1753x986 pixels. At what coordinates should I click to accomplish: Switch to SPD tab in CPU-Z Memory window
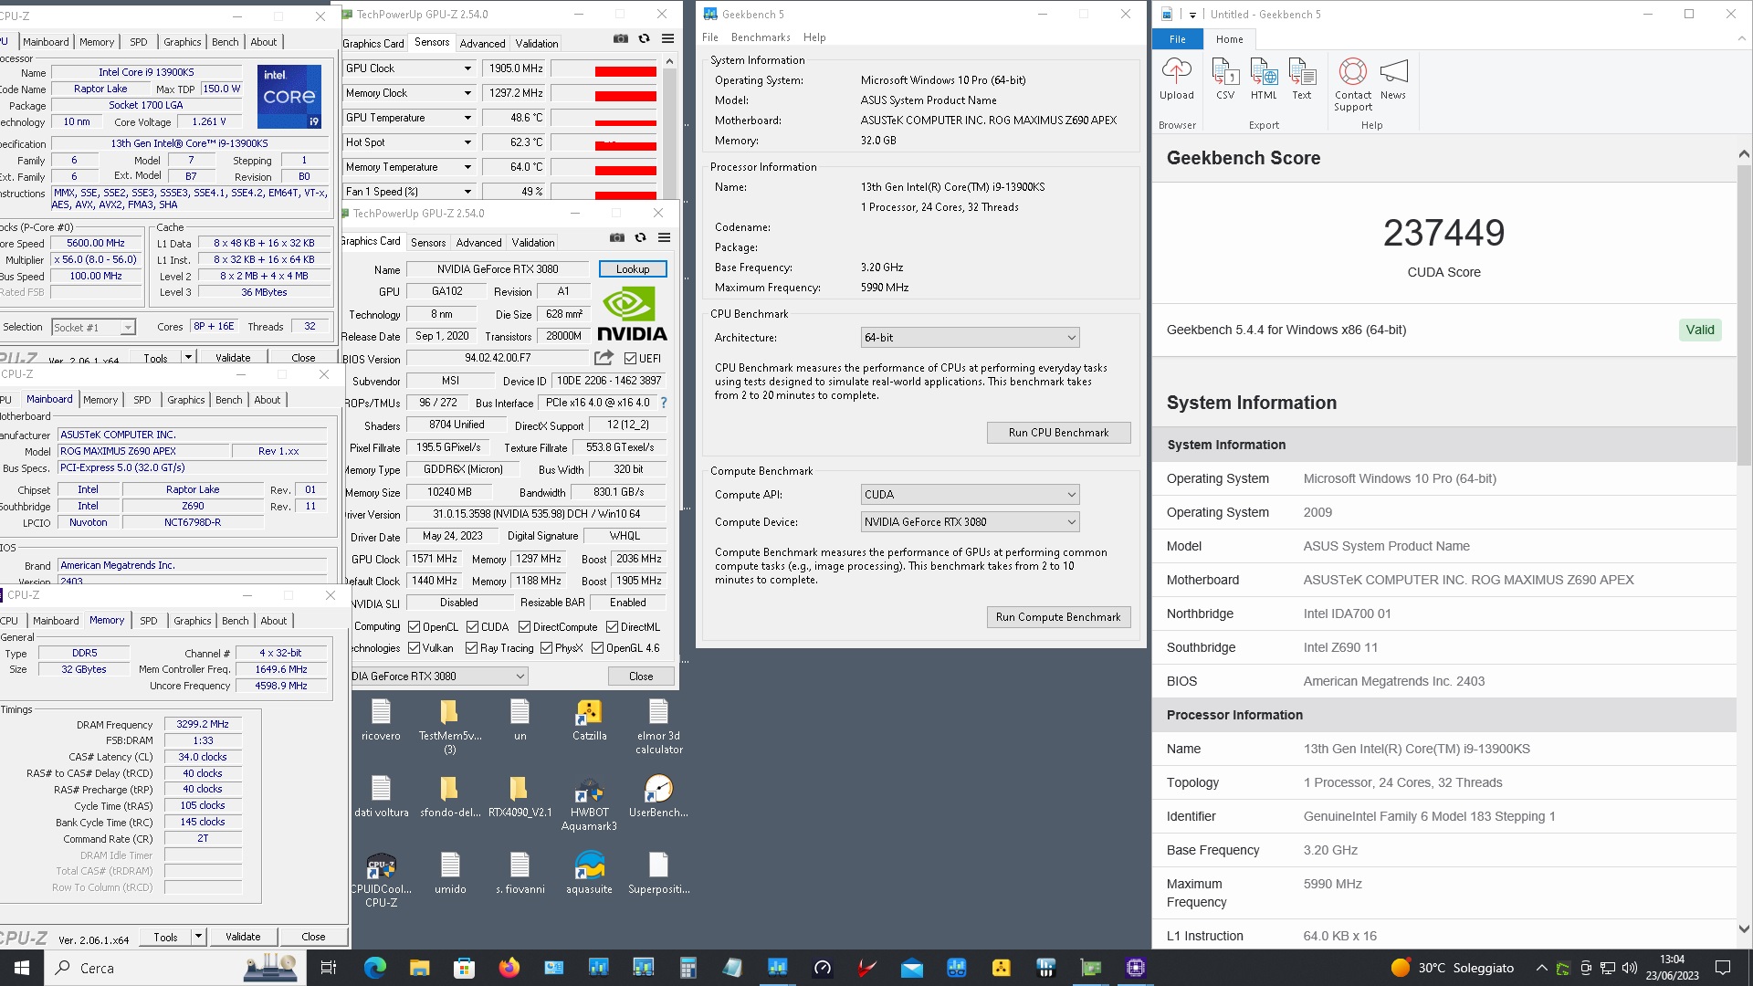(x=148, y=621)
